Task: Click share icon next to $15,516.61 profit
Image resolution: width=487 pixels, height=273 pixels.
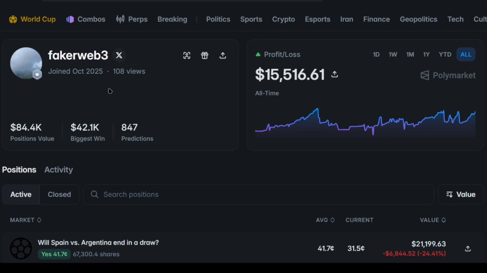Action: 334,74
